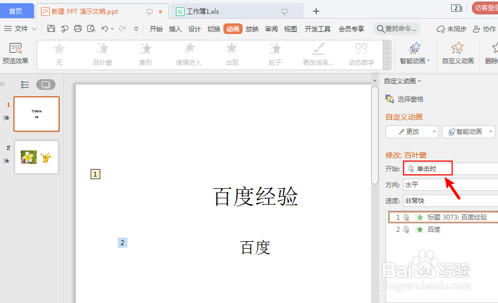Image resolution: width=498 pixels, height=303 pixels.
Task: Expand the quick access toolbar customize arrow
Action: click(x=136, y=29)
